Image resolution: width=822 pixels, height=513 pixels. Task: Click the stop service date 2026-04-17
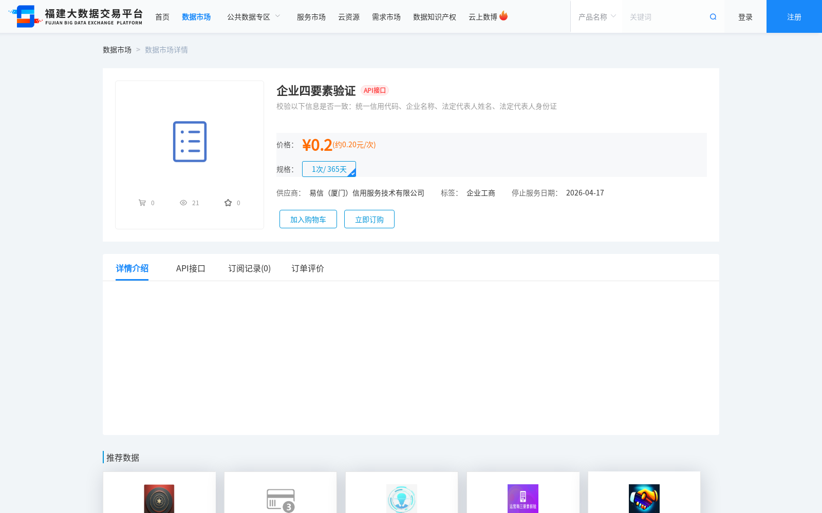585,193
